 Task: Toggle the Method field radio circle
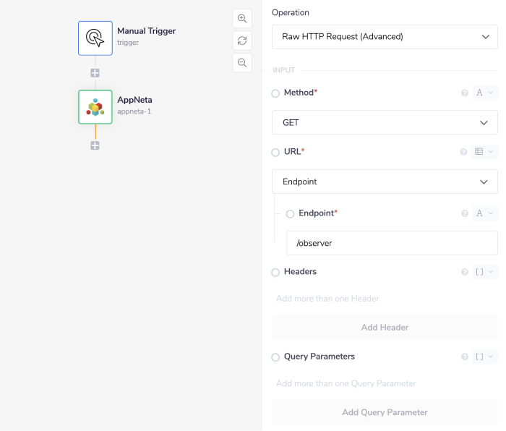(275, 93)
